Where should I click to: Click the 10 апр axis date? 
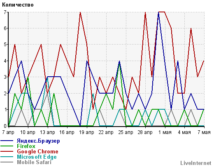click(x=28, y=132)
